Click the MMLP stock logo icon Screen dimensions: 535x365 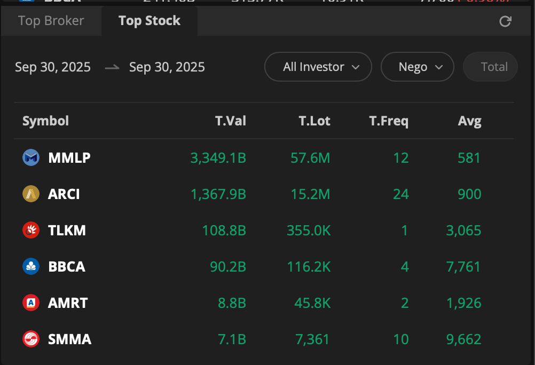coord(30,157)
